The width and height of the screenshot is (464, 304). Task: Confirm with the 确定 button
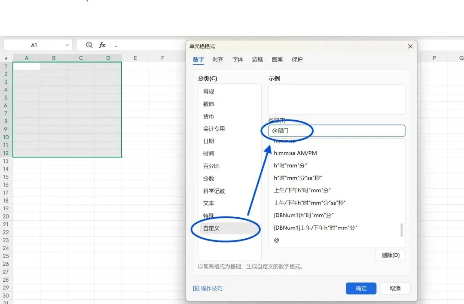[x=361, y=288]
